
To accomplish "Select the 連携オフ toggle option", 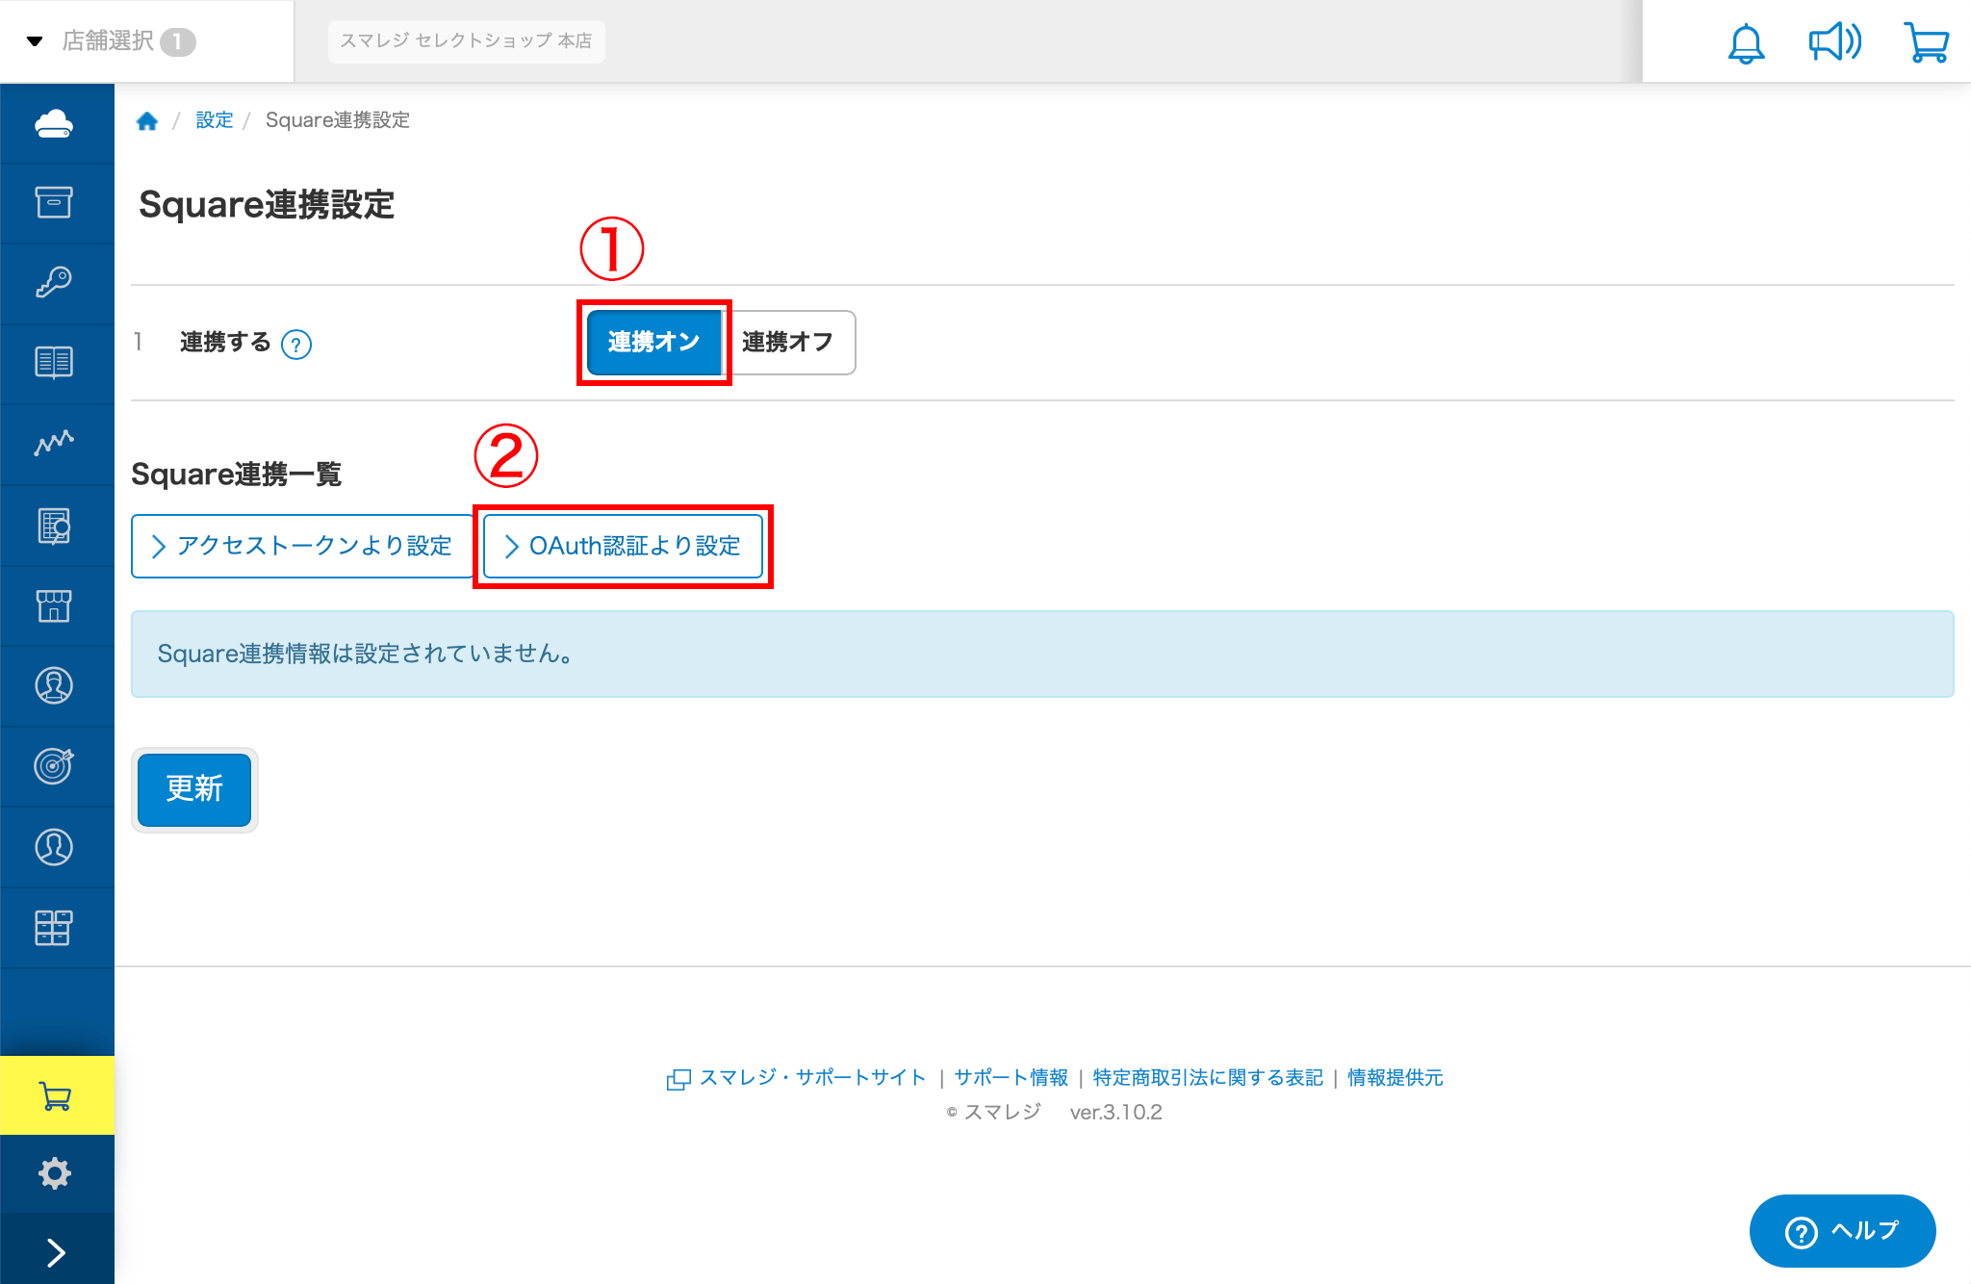I will (788, 342).
